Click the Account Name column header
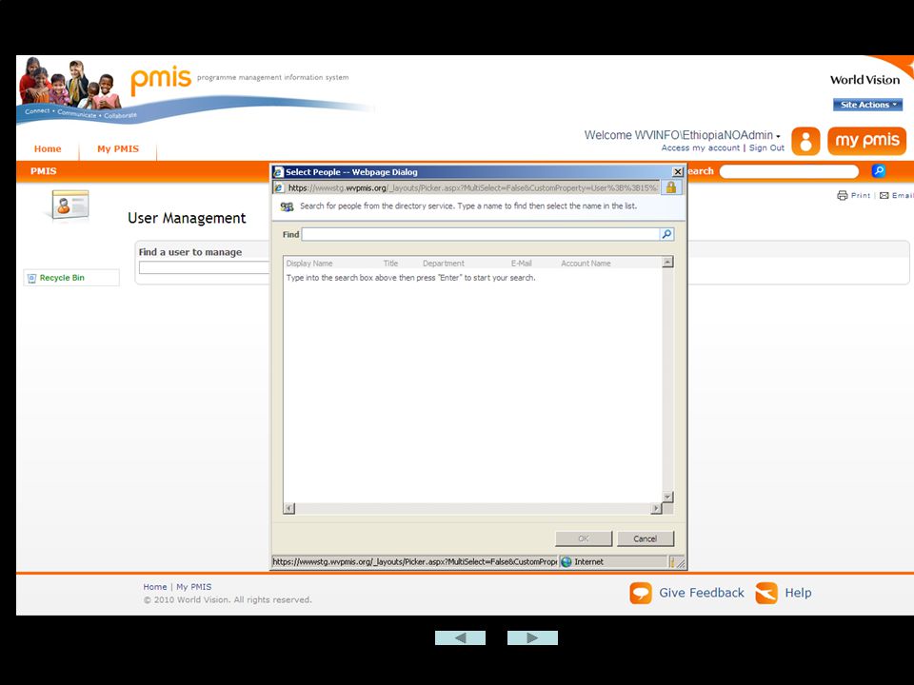The width and height of the screenshot is (914, 685). 586,264
